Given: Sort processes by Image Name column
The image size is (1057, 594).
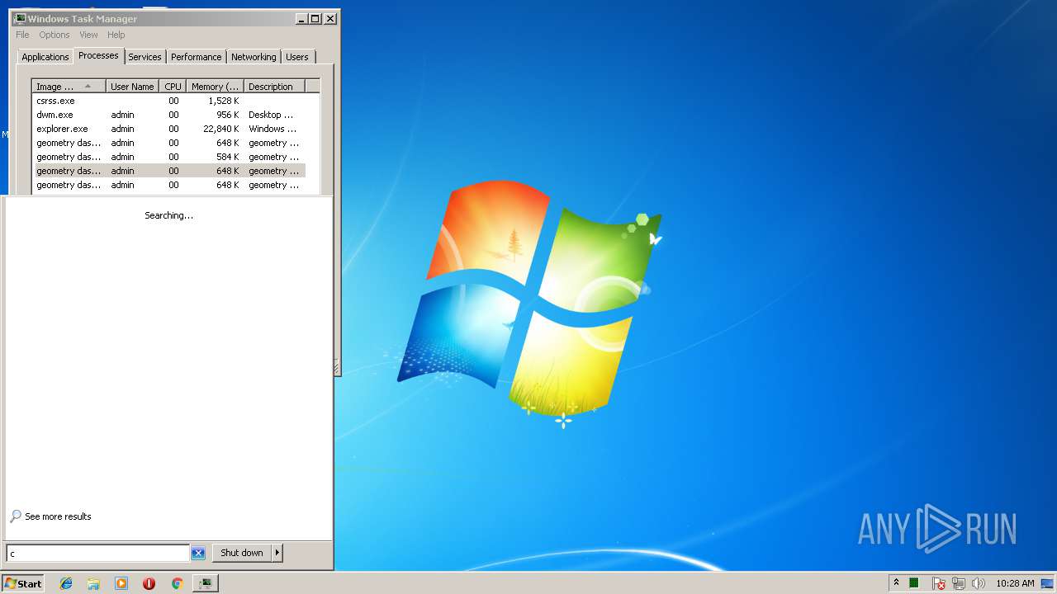Looking at the screenshot, I should tap(69, 87).
